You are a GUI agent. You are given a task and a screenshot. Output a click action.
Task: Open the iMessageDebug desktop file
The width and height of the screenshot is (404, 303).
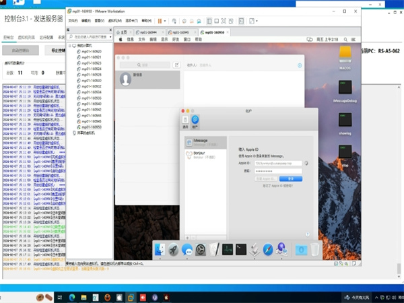343,88
